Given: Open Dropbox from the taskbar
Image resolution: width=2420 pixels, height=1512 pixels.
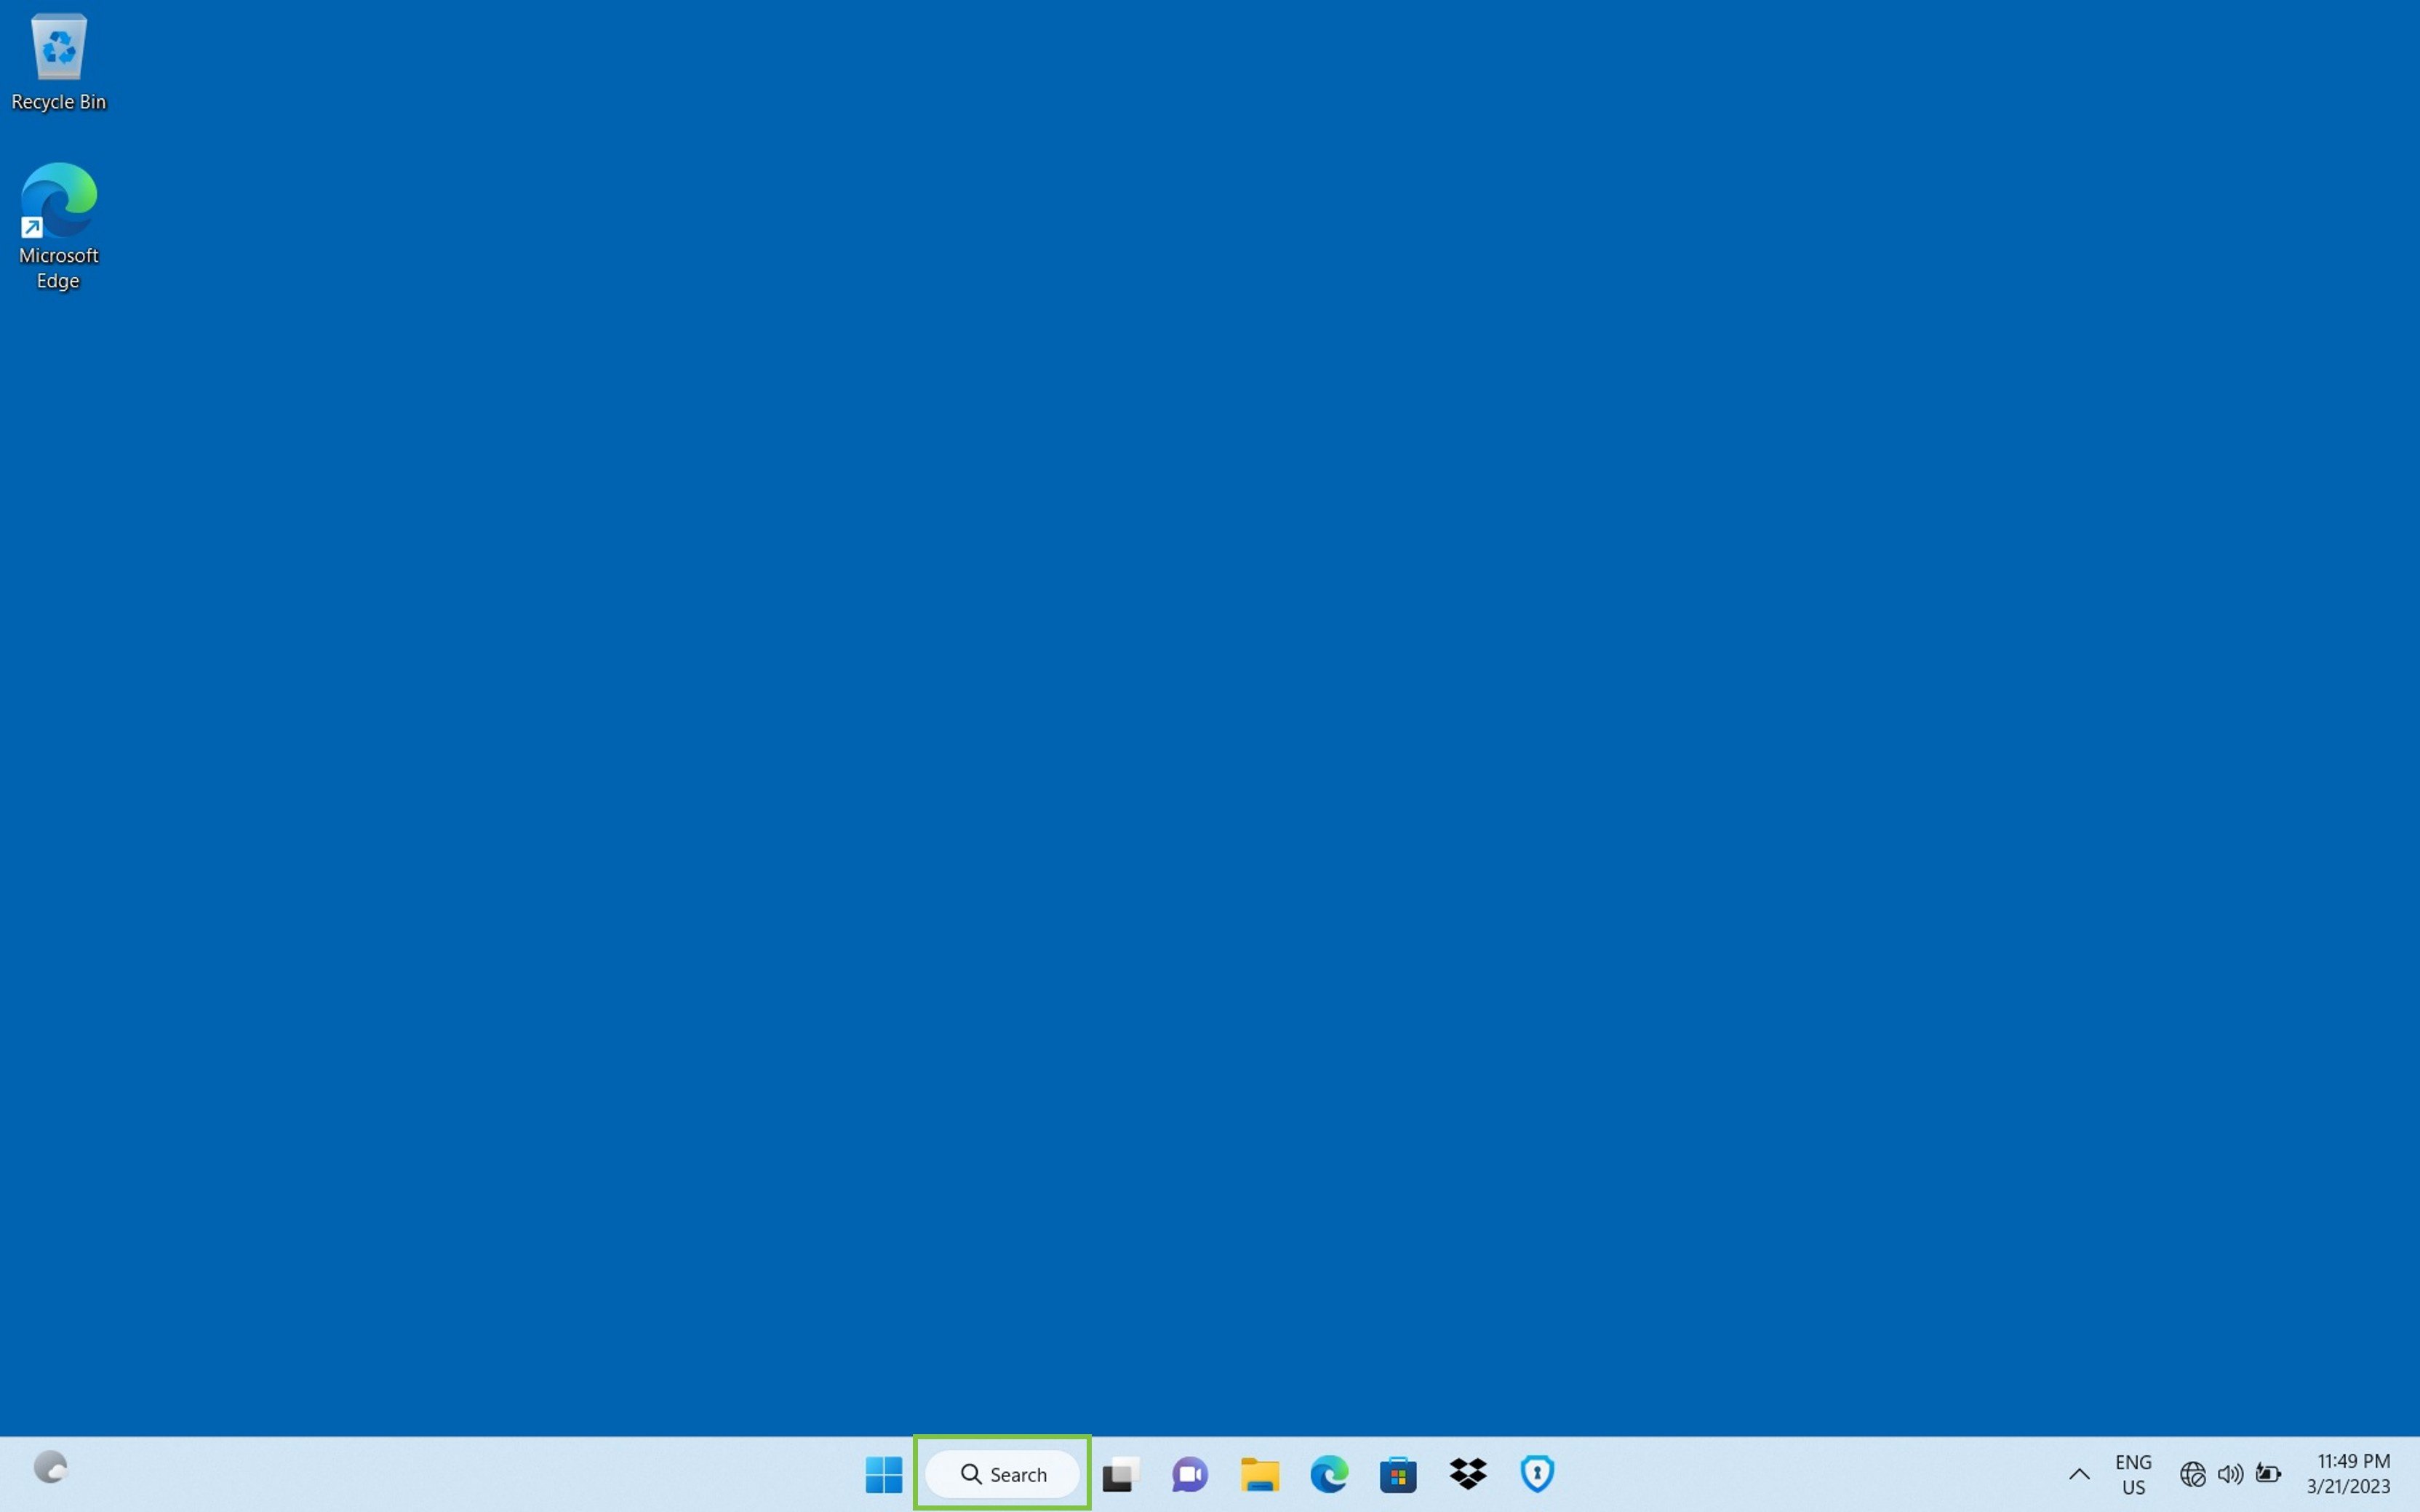Looking at the screenshot, I should click(x=1468, y=1474).
